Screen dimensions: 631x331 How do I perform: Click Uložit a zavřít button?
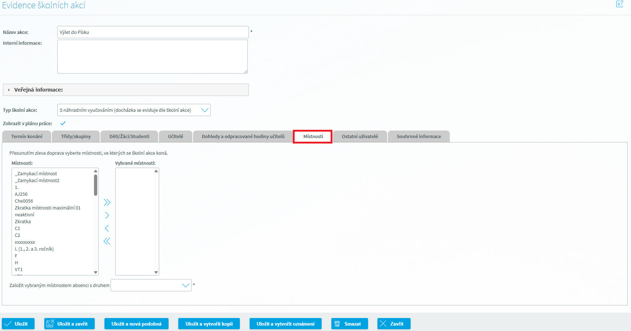tap(69, 324)
